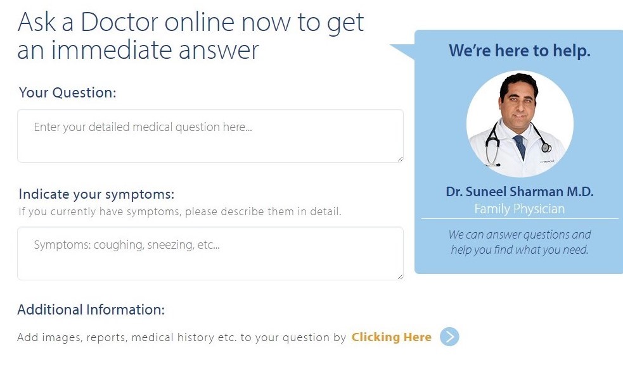Click the stethoscope chest piece in photo

546,147
